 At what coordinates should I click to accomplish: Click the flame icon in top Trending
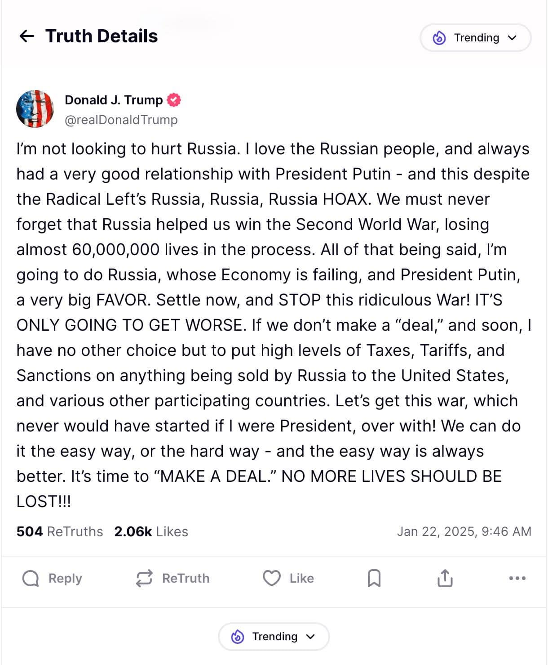tap(439, 38)
